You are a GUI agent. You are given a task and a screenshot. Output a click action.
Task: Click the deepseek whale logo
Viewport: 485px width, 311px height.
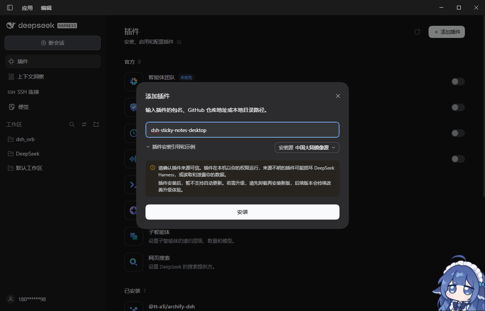pyautogui.click(x=11, y=25)
